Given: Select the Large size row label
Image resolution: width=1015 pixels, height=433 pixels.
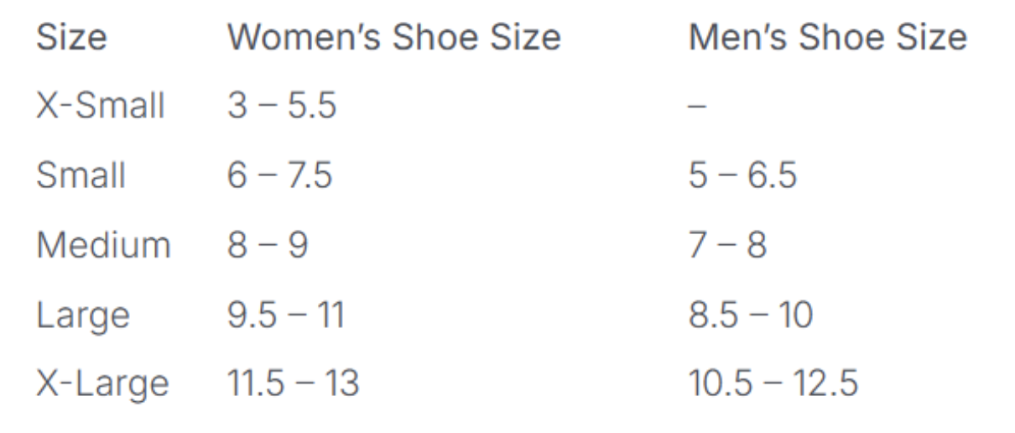Looking at the screenshot, I should [x=83, y=316].
